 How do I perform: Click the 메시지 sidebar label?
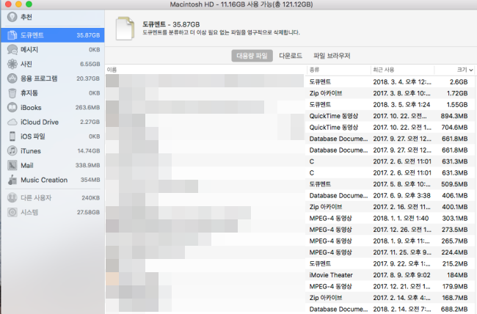[29, 50]
